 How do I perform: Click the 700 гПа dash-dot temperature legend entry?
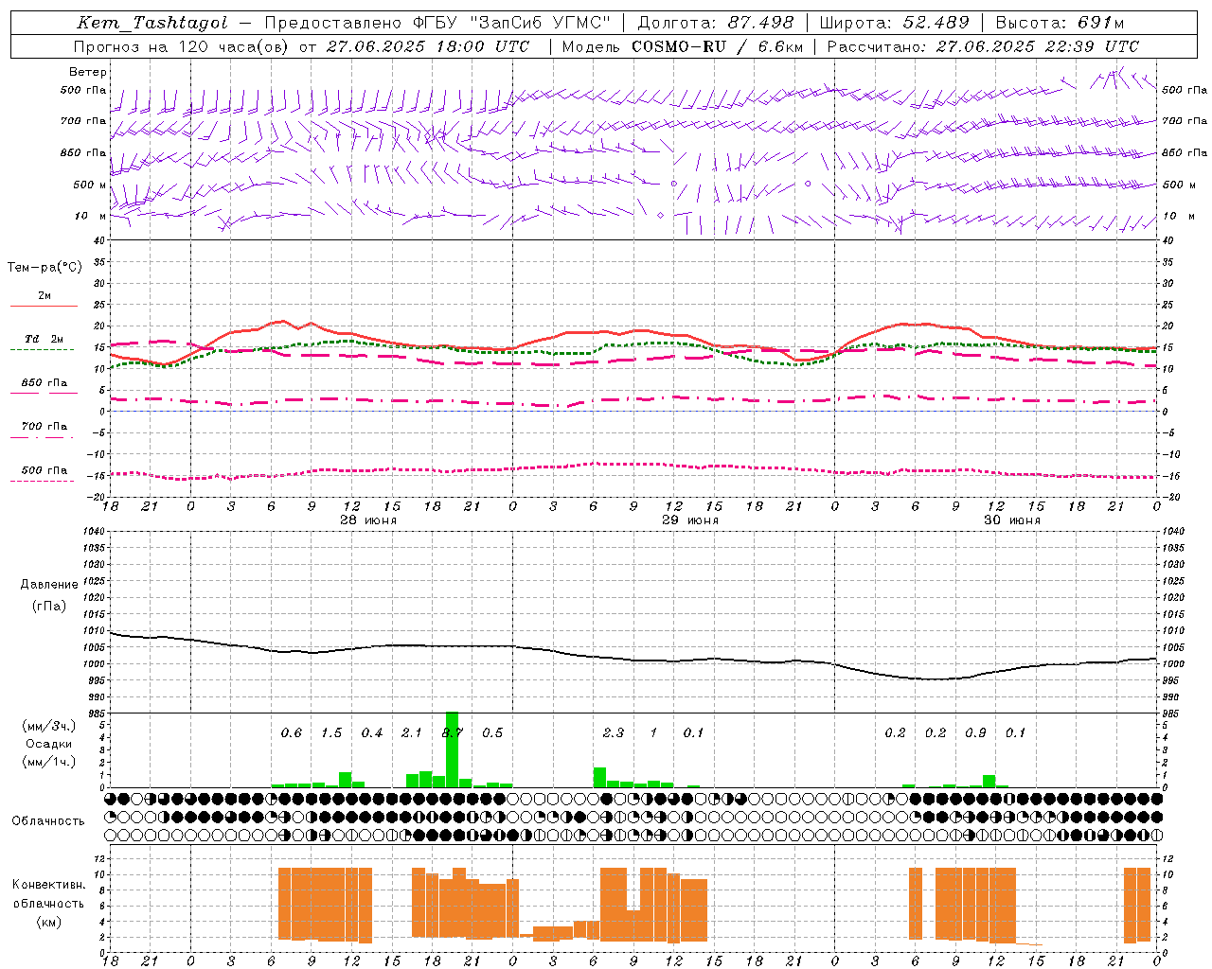(x=45, y=427)
